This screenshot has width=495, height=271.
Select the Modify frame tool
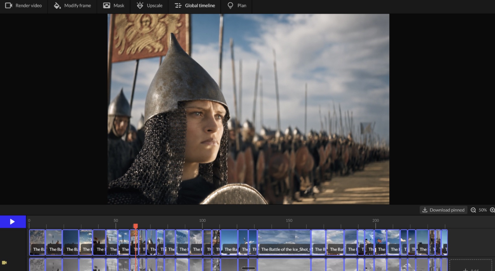(x=72, y=6)
